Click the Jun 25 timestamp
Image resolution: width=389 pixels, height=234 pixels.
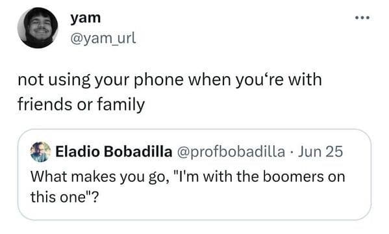(x=321, y=151)
